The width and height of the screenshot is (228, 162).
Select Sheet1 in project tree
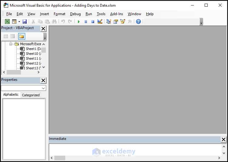(x=33, y=49)
